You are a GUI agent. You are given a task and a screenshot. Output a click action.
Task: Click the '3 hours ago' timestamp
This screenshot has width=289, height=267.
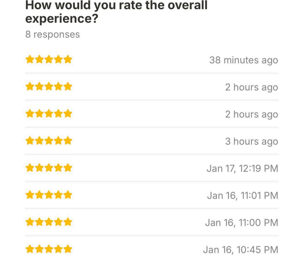point(251,141)
